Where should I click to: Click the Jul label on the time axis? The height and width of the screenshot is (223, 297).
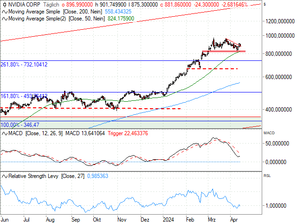tap(26, 220)
